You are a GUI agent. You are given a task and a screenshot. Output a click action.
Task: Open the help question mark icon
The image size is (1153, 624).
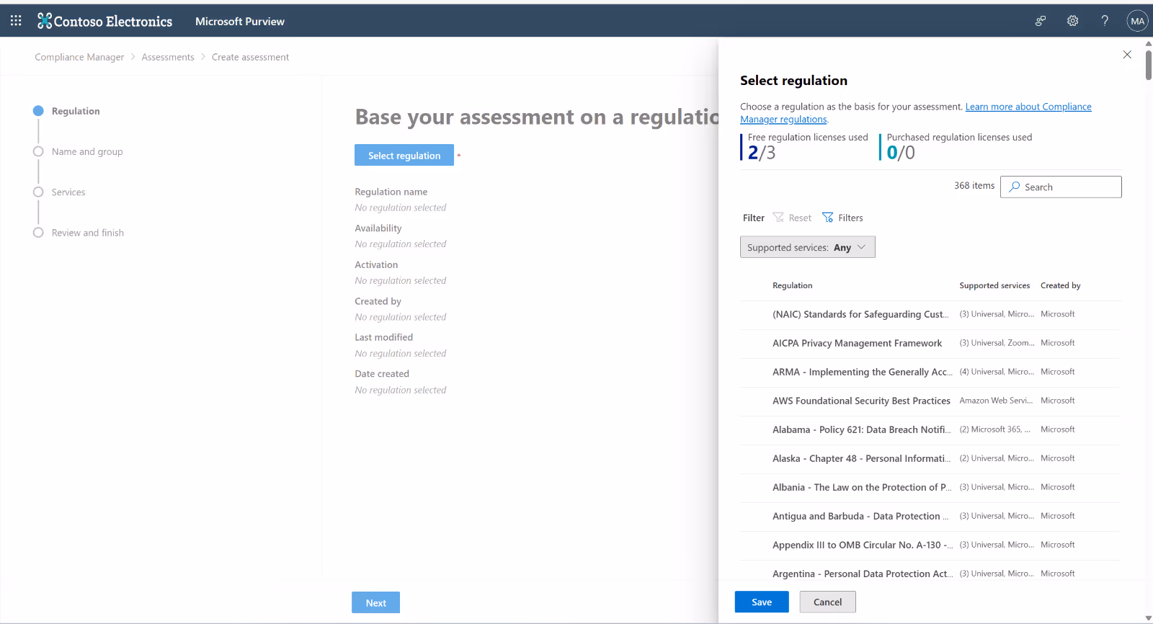point(1105,21)
